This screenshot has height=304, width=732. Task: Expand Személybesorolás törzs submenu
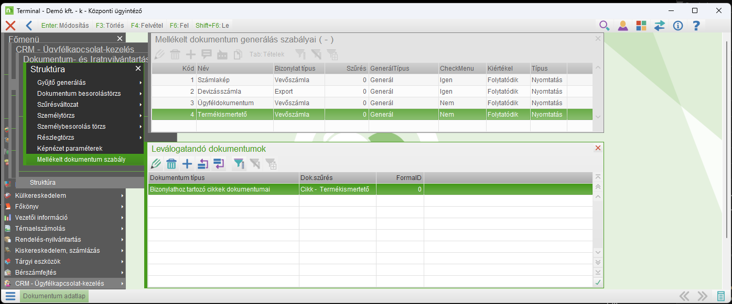(84, 127)
